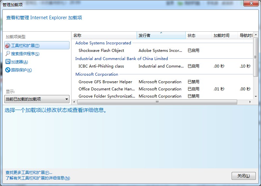Image resolution: width=261 pixels, height=186 pixels.
Task: Close the 管理加载项 window with X
Action: (x=251, y=3)
